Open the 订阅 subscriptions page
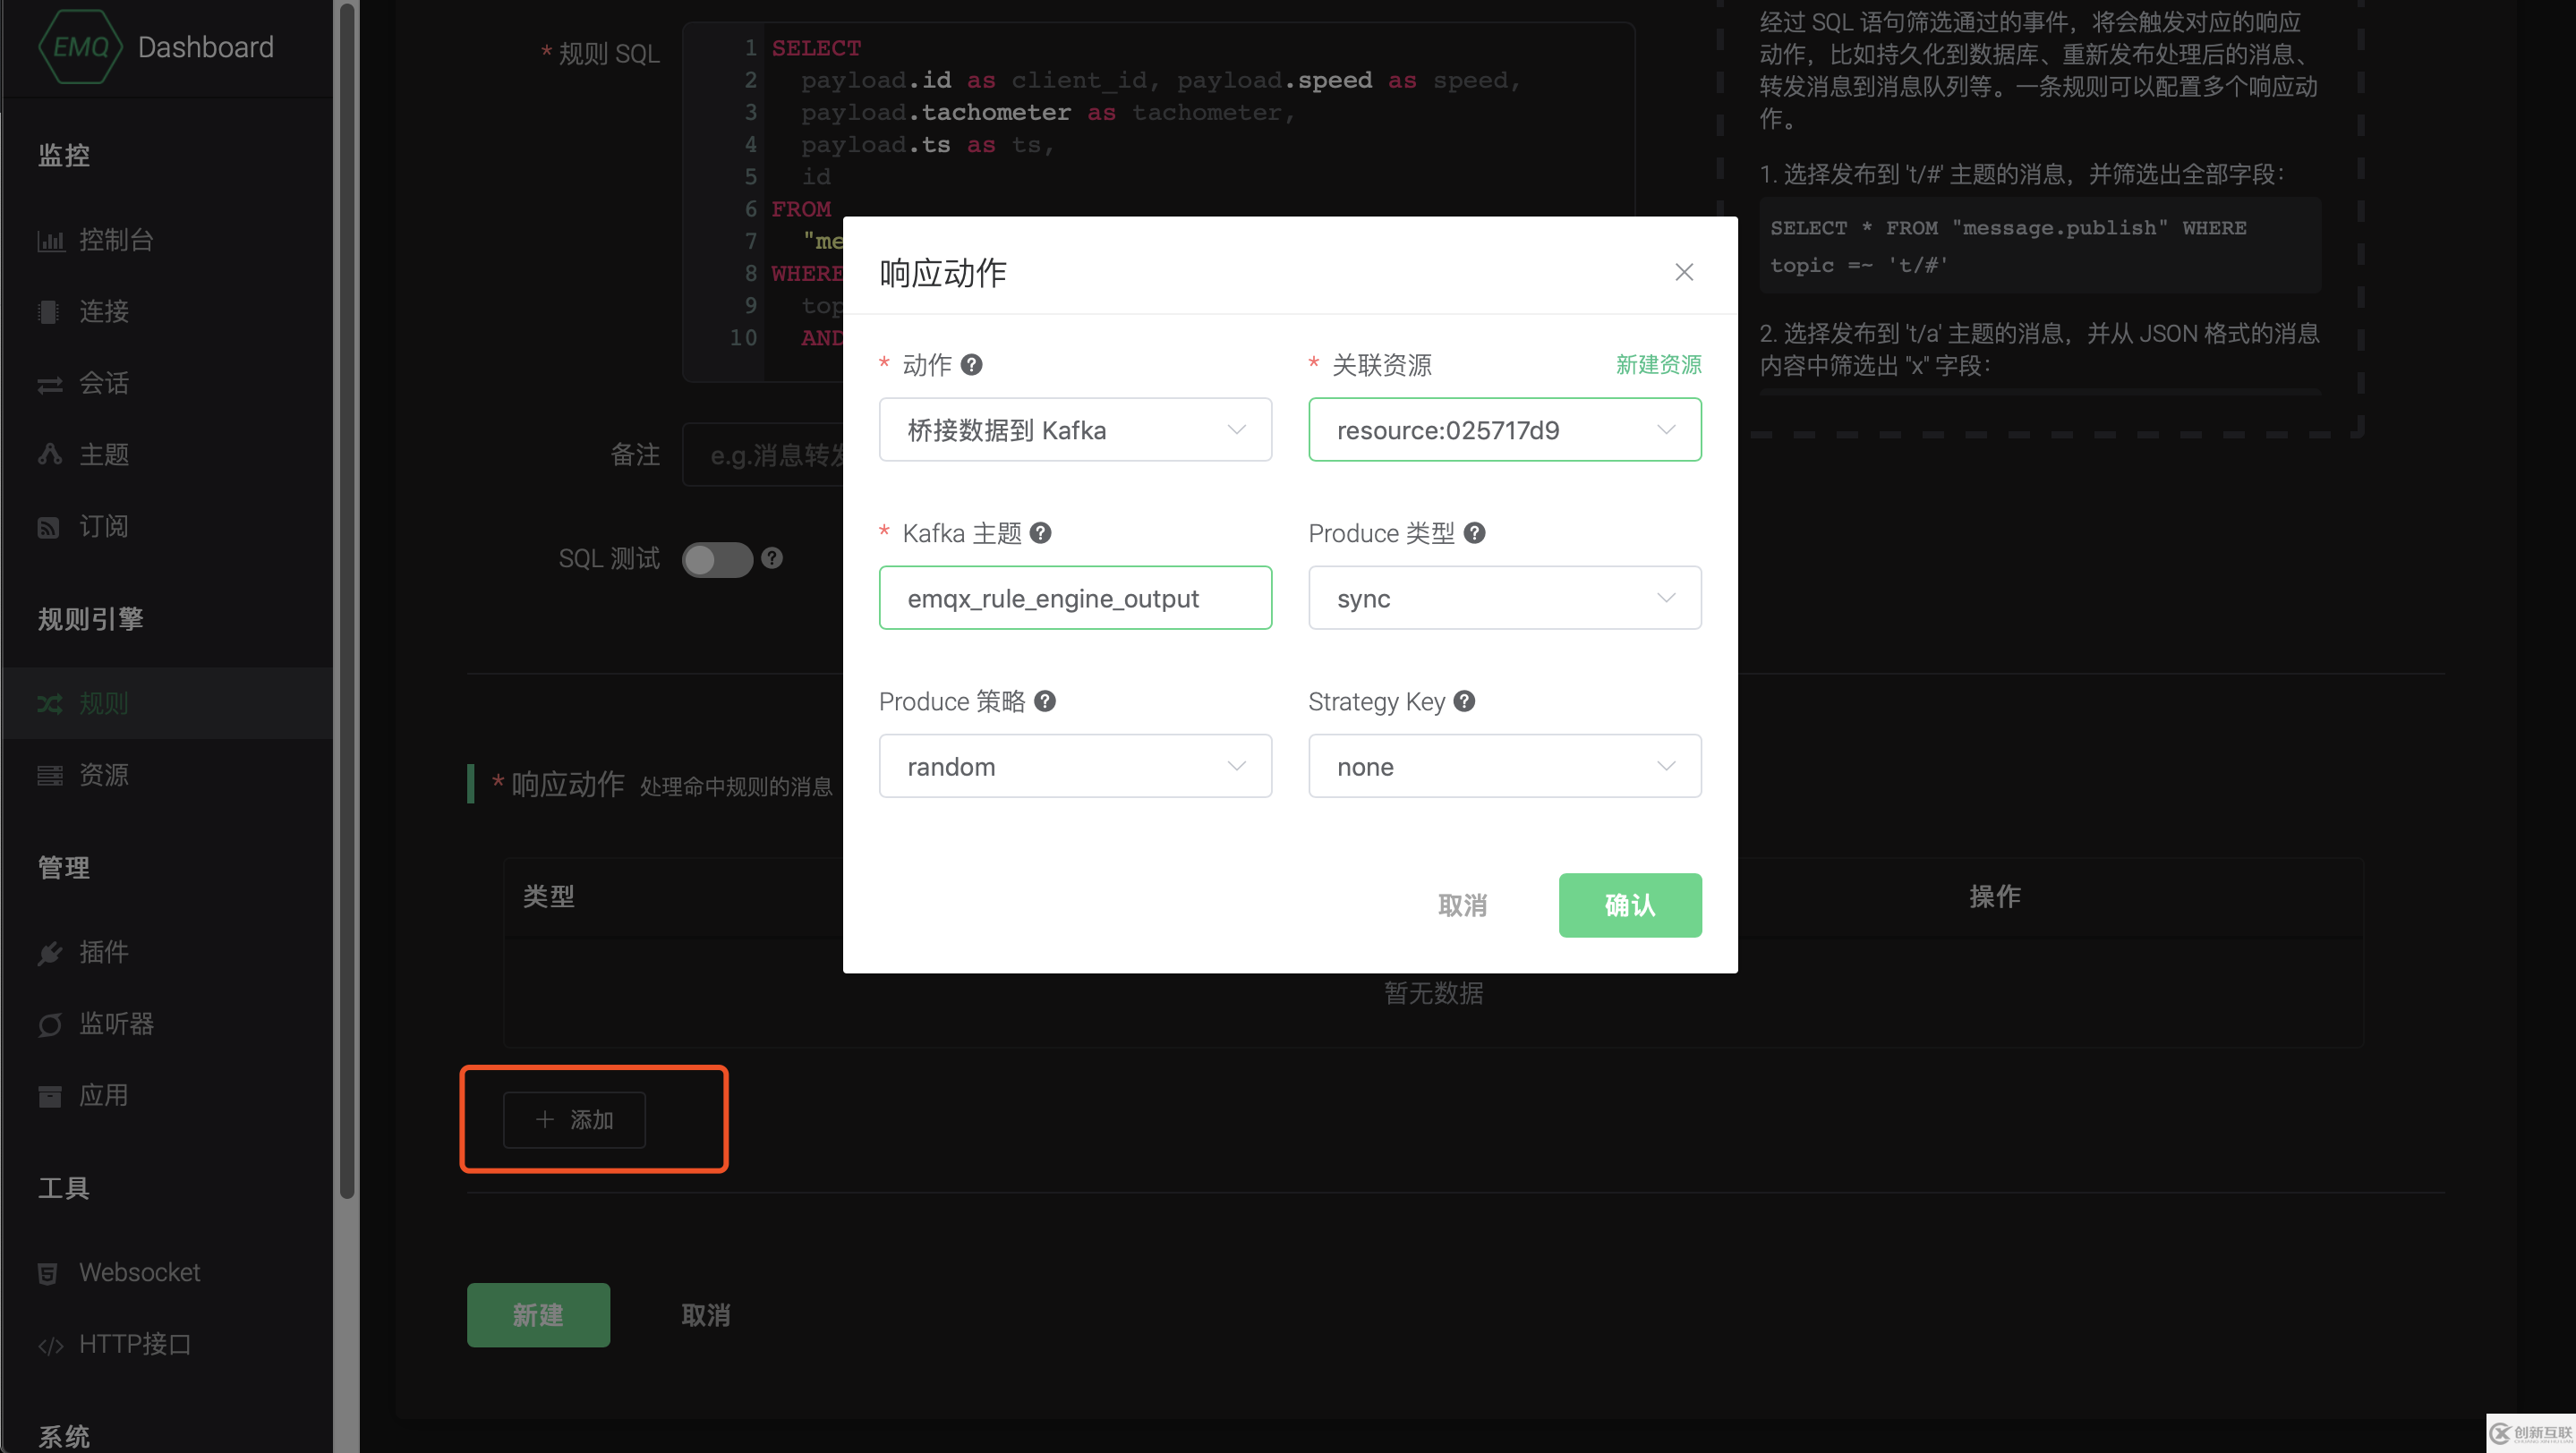The width and height of the screenshot is (2576, 1453). coord(104,525)
